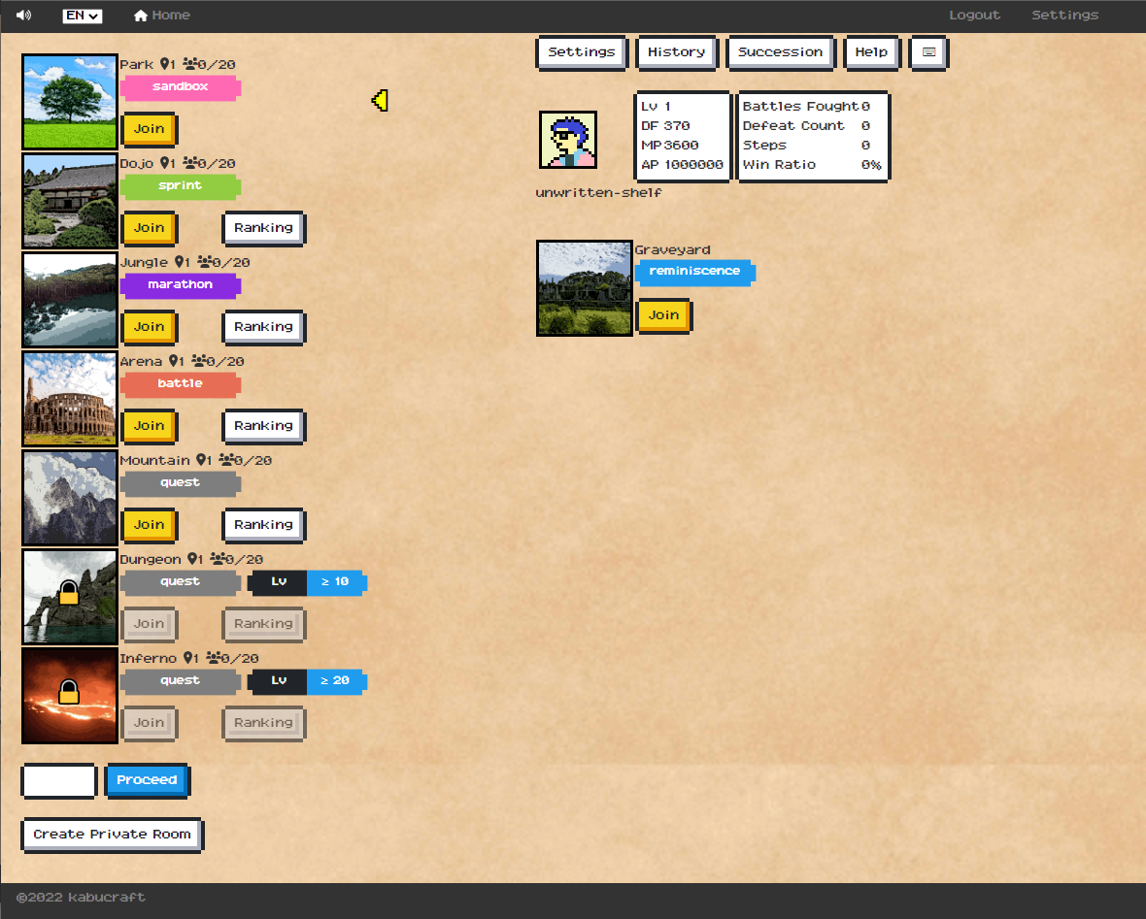Click the blue Proceed button
The height and width of the screenshot is (919, 1146).
tap(147, 780)
